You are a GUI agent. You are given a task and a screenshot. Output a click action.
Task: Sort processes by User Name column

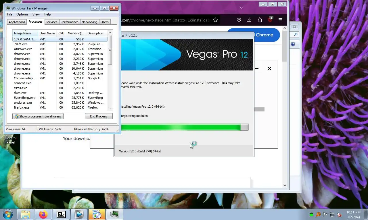coord(47,33)
